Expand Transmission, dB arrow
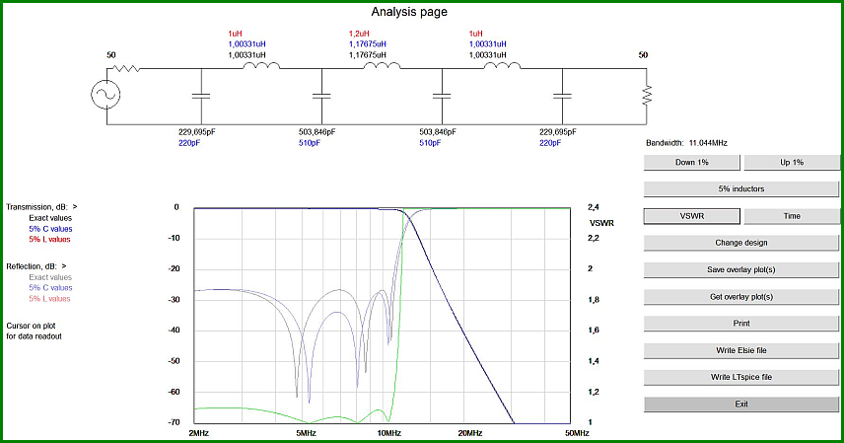 click(75, 207)
